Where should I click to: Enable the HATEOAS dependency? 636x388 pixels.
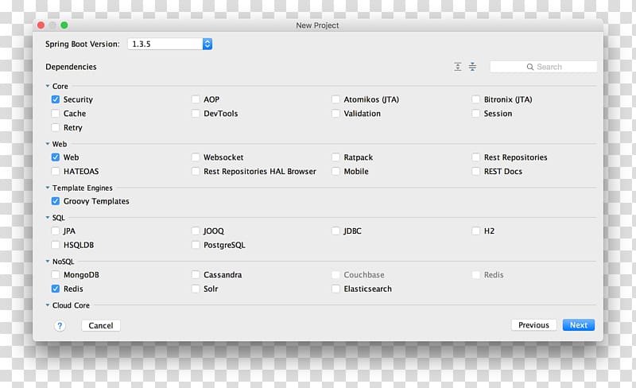(x=56, y=171)
